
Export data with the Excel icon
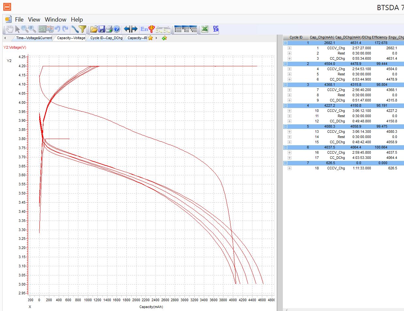[205, 29]
